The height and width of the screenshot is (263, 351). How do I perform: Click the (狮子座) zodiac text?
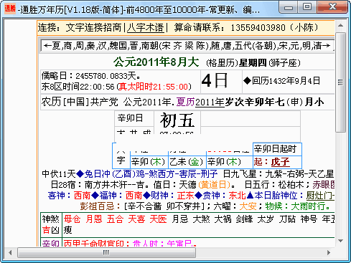pyautogui.click(x=284, y=63)
